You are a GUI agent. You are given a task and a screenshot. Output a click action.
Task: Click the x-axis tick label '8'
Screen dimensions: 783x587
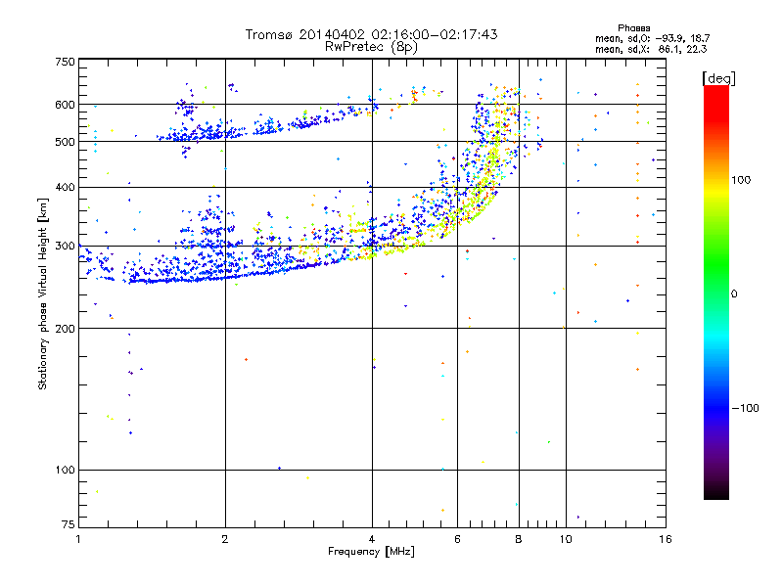pos(519,539)
